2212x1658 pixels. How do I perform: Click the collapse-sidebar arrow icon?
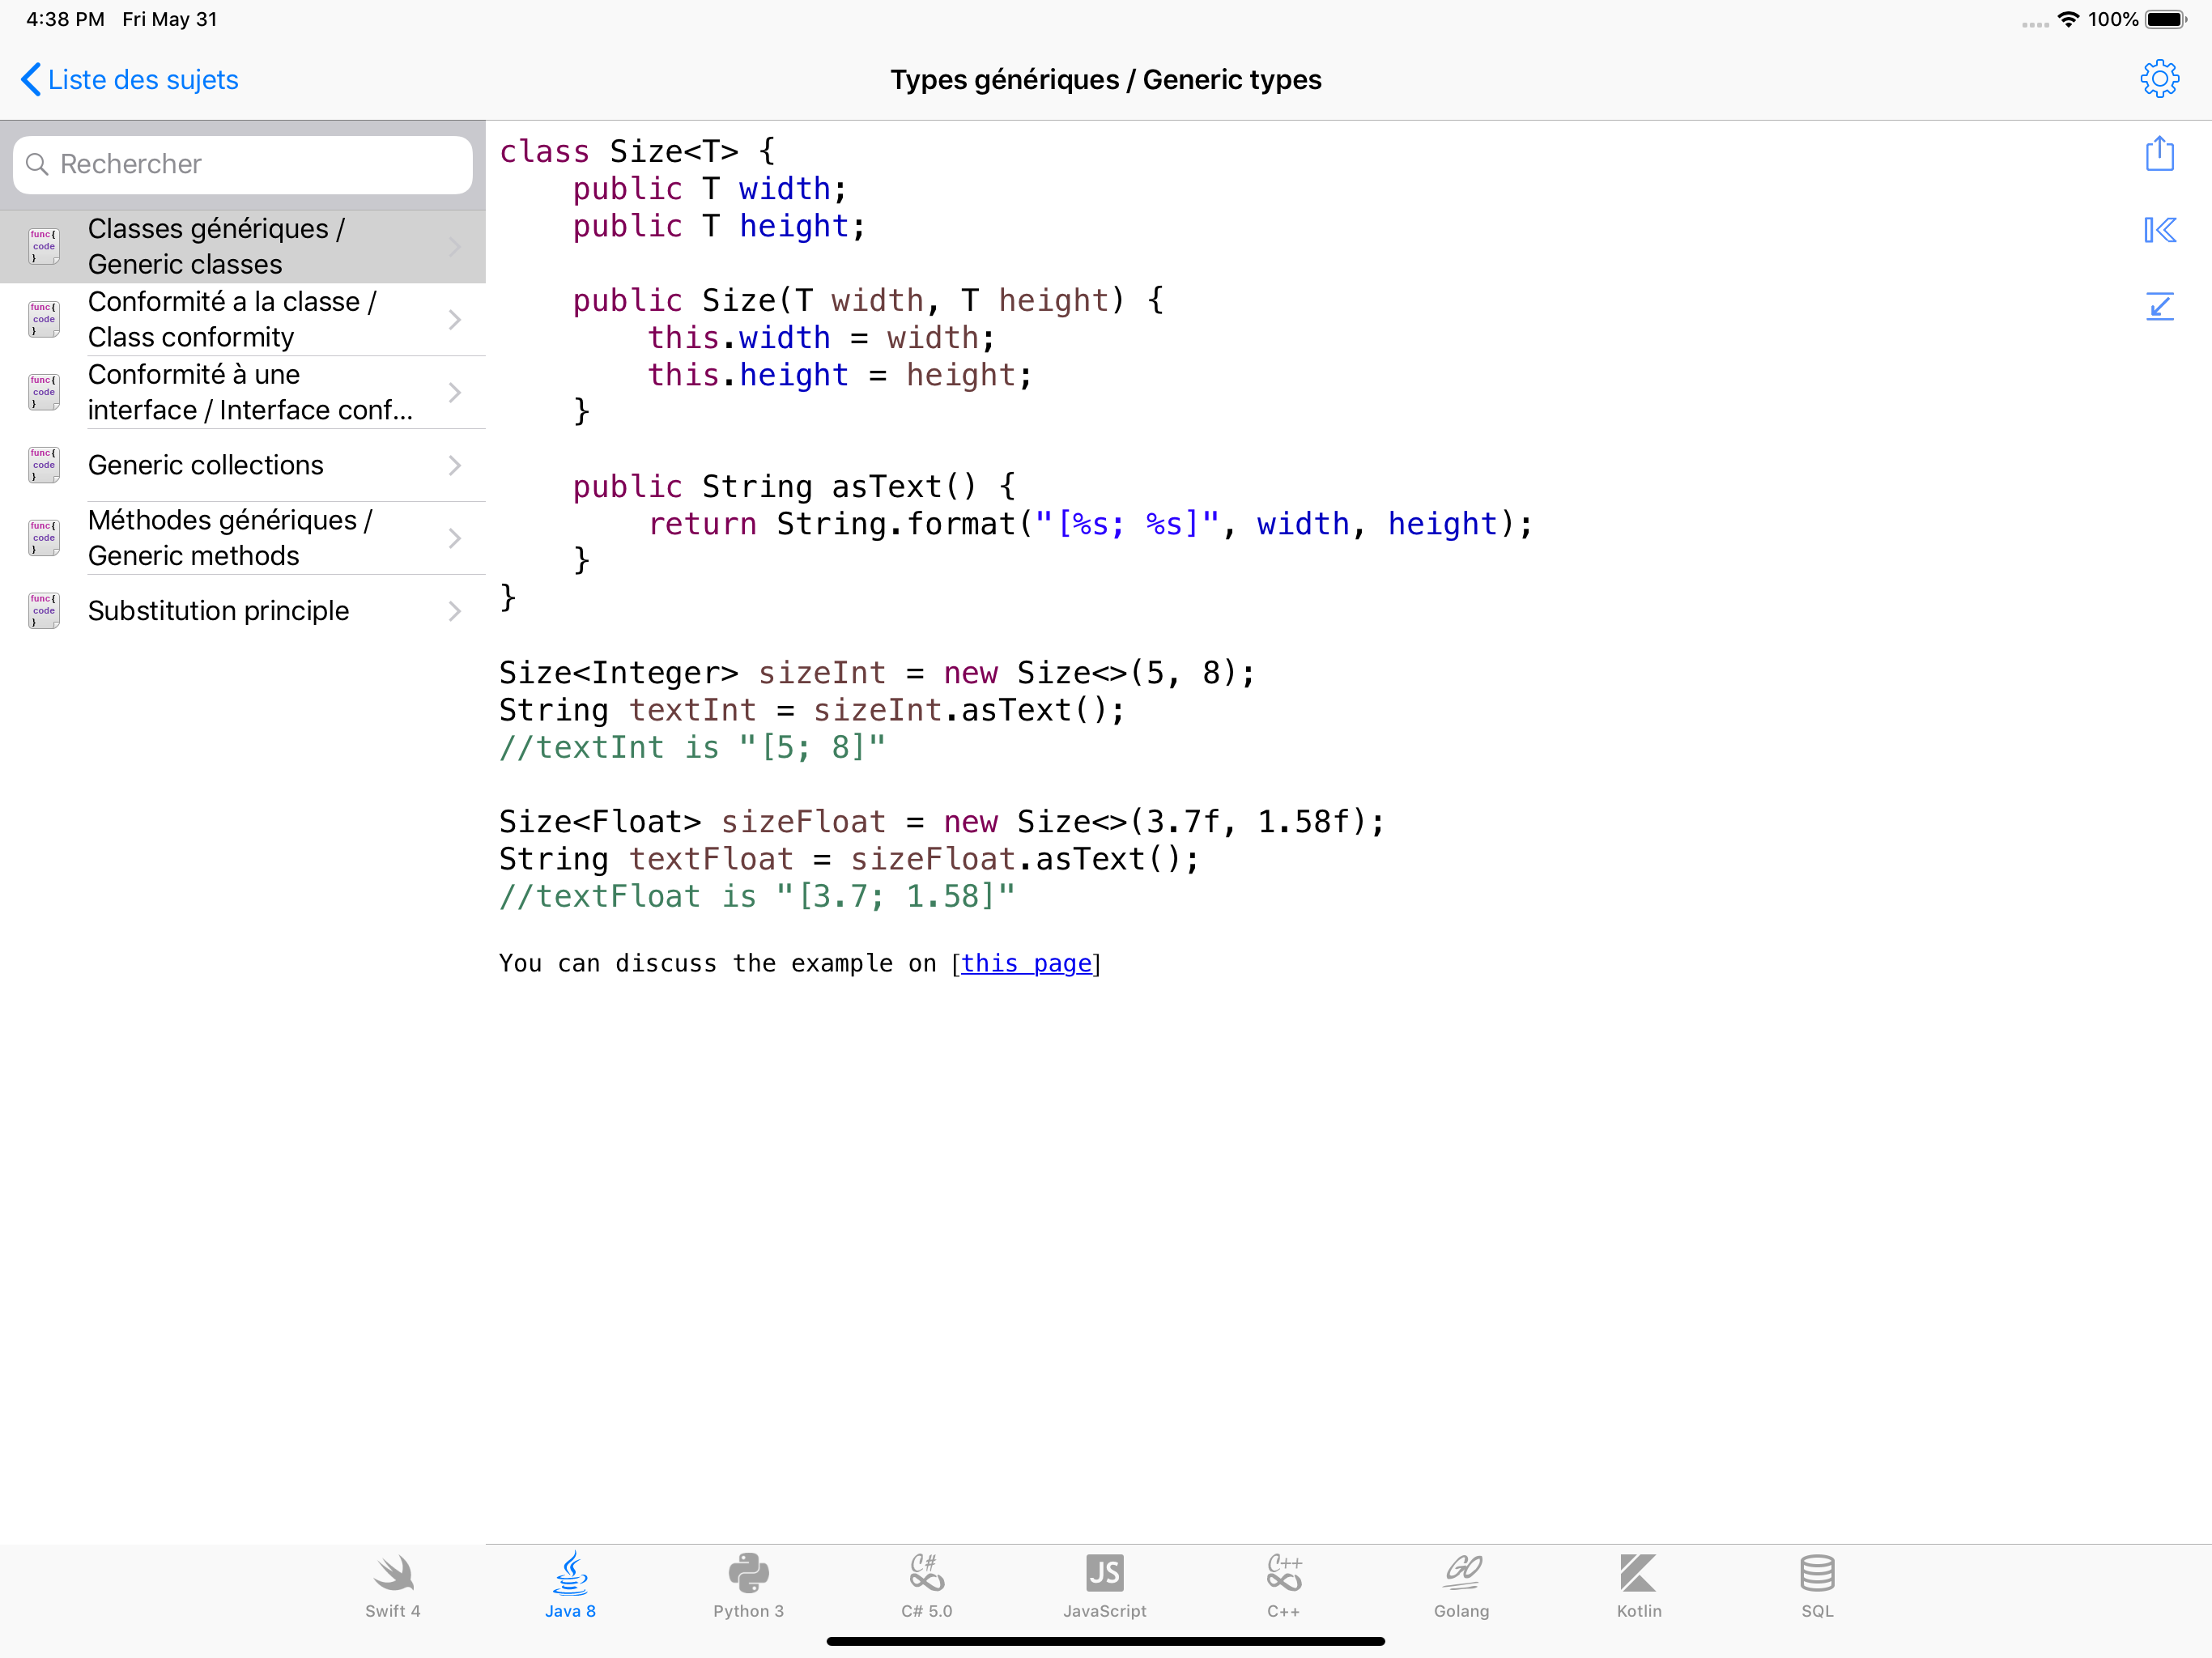[2159, 231]
